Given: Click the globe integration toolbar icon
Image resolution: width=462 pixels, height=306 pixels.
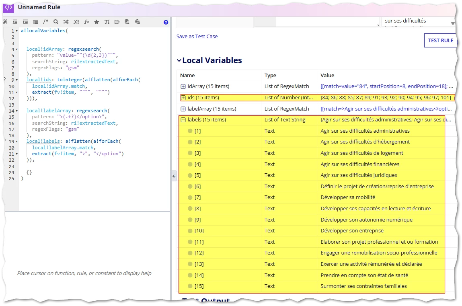Looking at the screenshot, I should coord(137,22).
